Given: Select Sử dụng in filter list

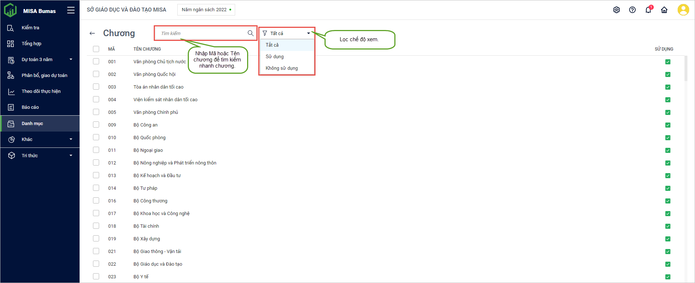Looking at the screenshot, I should tap(275, 56).
